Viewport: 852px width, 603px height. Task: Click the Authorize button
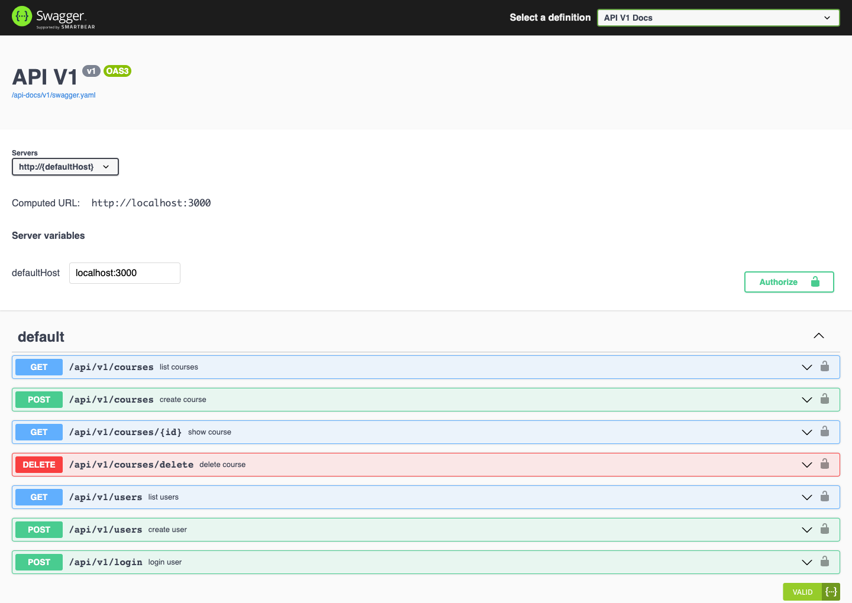coord(789,282)
